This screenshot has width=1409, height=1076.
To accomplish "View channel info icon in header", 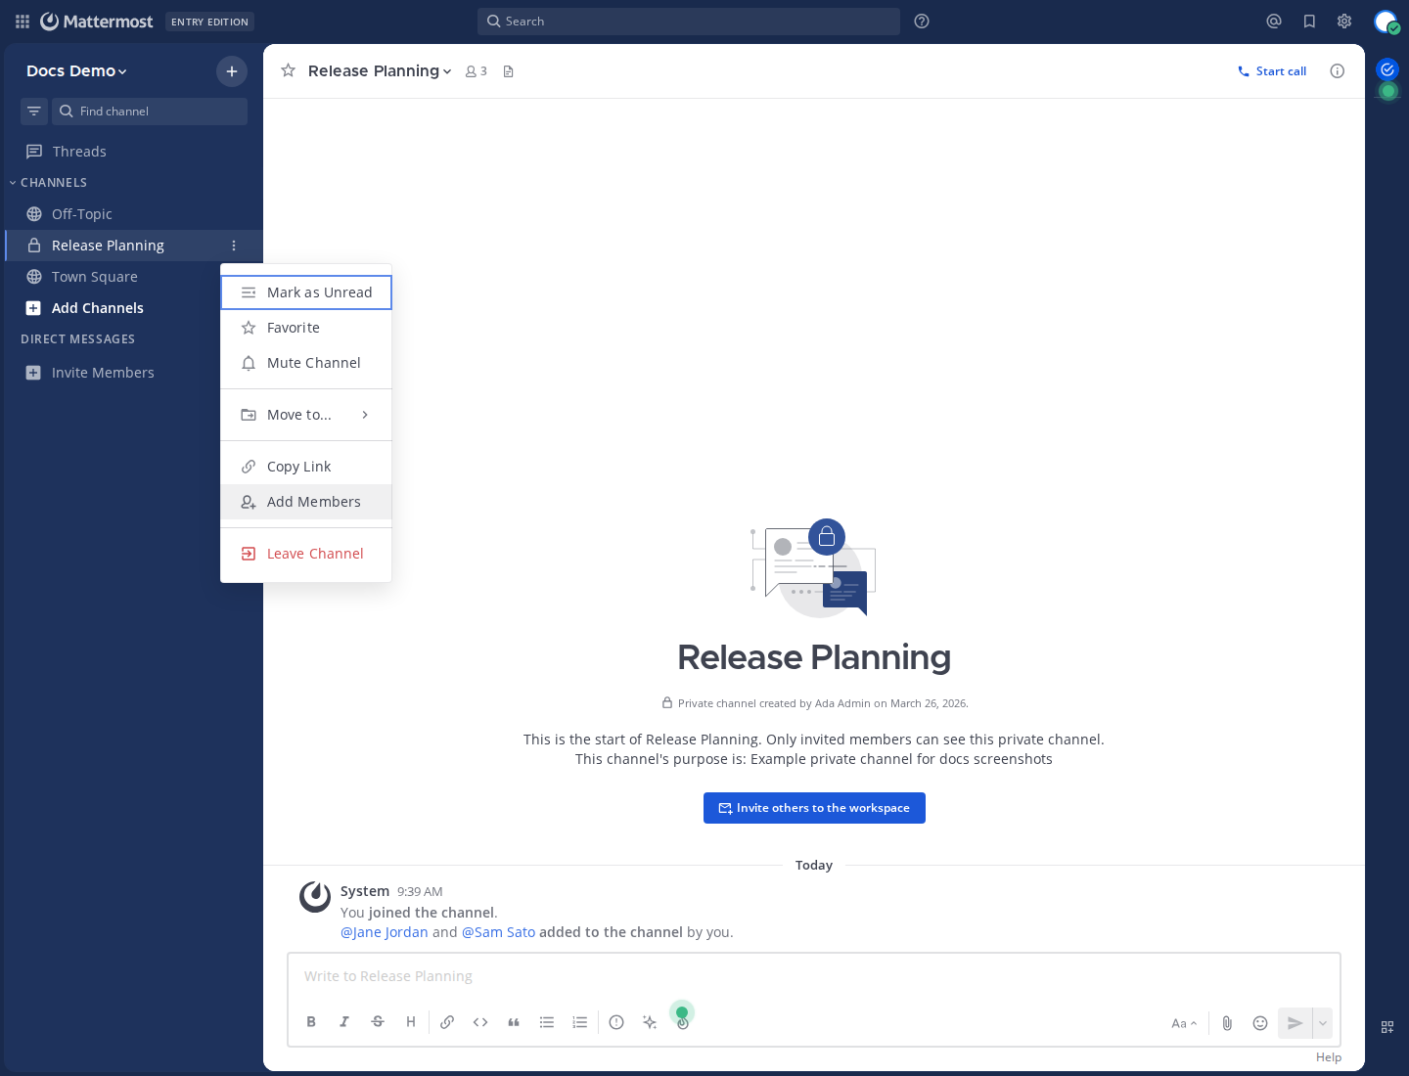I will 1338,71.
